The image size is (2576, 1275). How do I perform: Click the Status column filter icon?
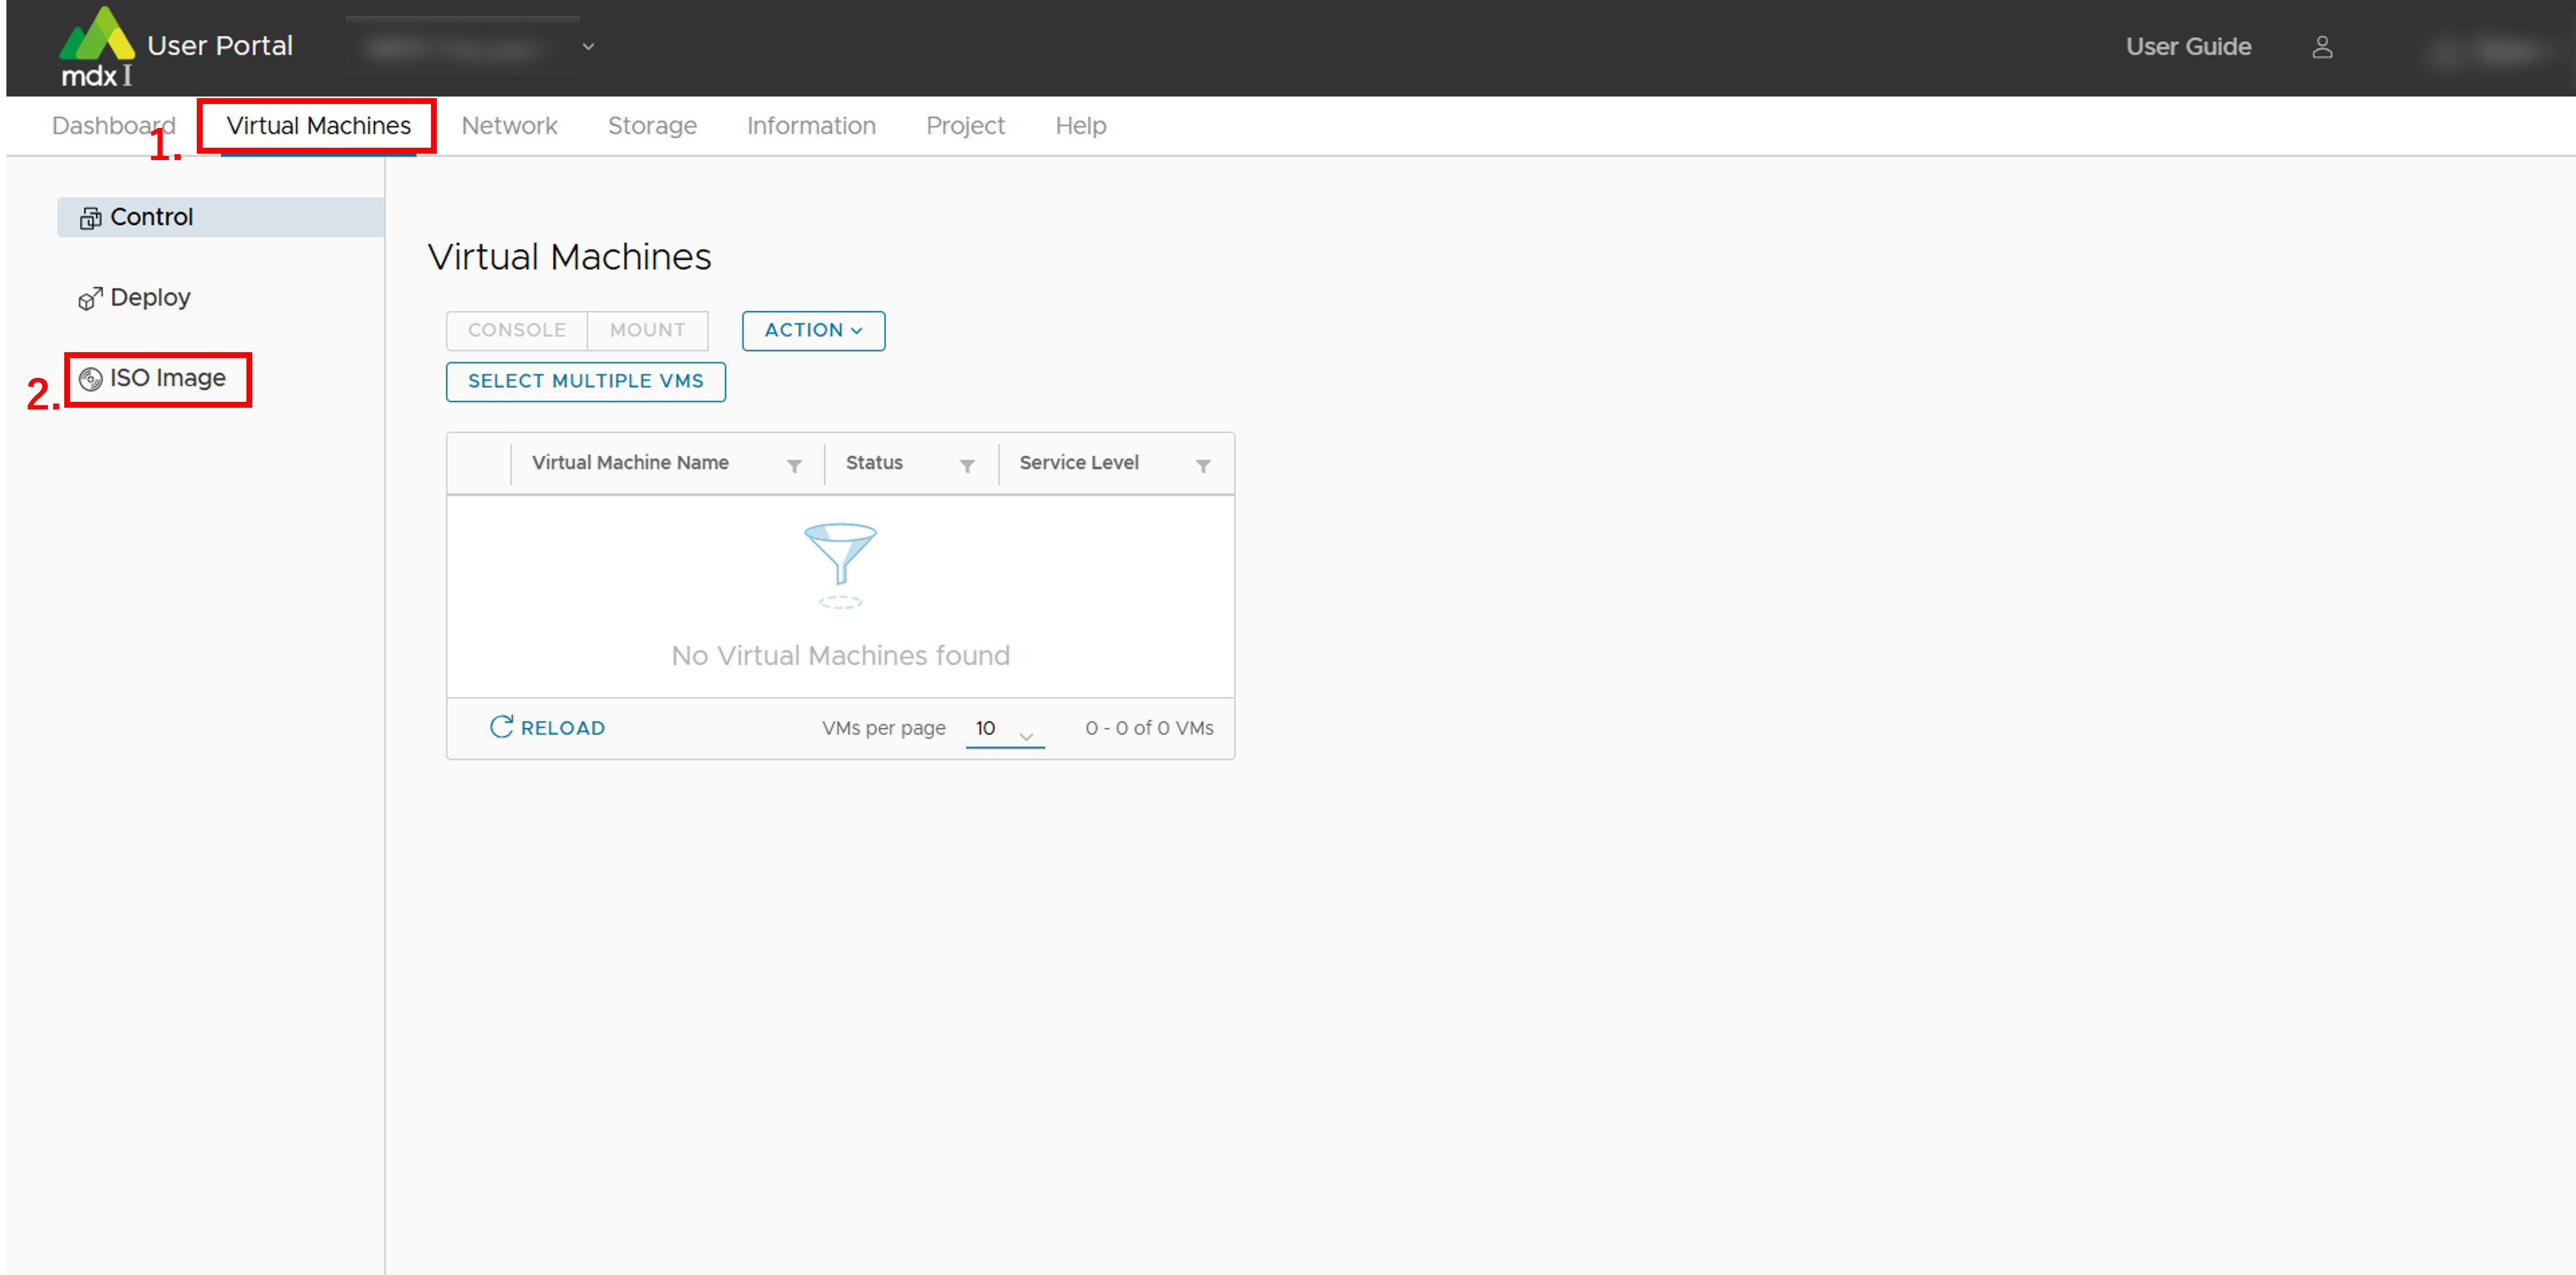(967, 466)
